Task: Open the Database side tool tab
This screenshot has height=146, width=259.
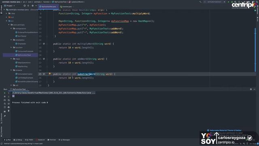Action: tap(257, 10)
